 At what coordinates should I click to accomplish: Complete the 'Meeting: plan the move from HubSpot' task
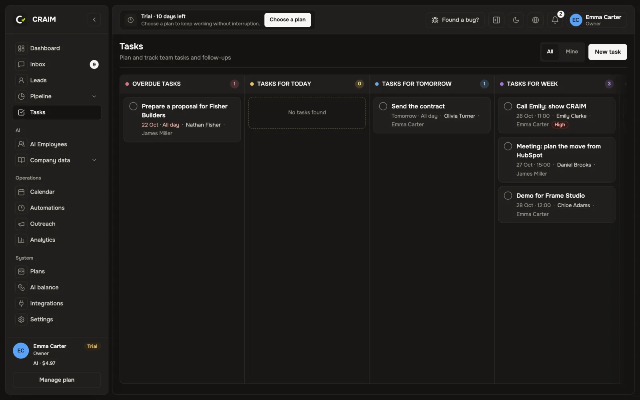[x=508, y=146]
